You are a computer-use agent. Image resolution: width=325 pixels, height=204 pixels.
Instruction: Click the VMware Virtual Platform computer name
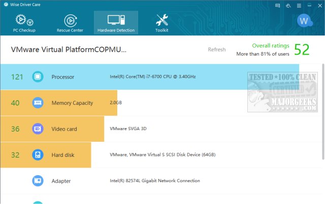(x=69, y=50)
